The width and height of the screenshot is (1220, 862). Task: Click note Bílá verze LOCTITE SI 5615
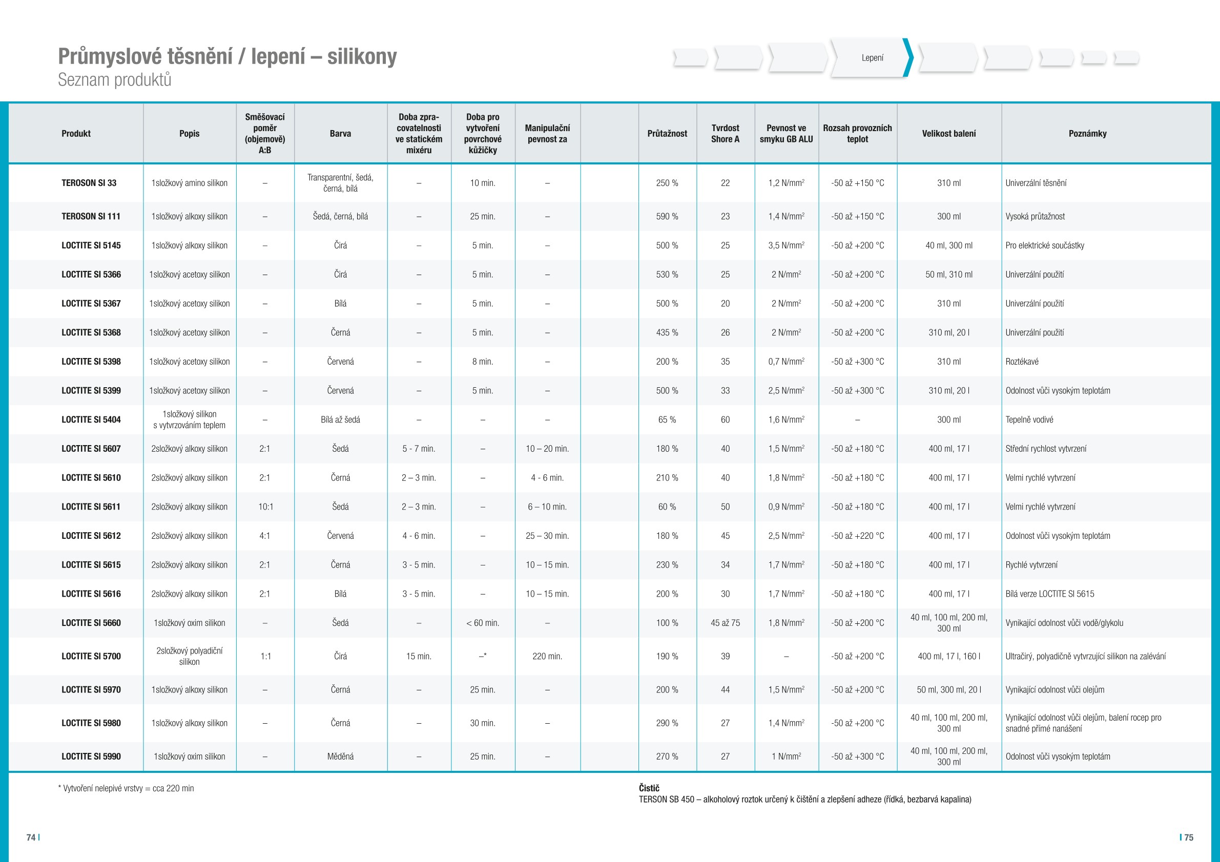1050,594
